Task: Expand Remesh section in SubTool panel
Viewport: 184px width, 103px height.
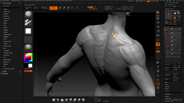Action: tap(167, 86)
